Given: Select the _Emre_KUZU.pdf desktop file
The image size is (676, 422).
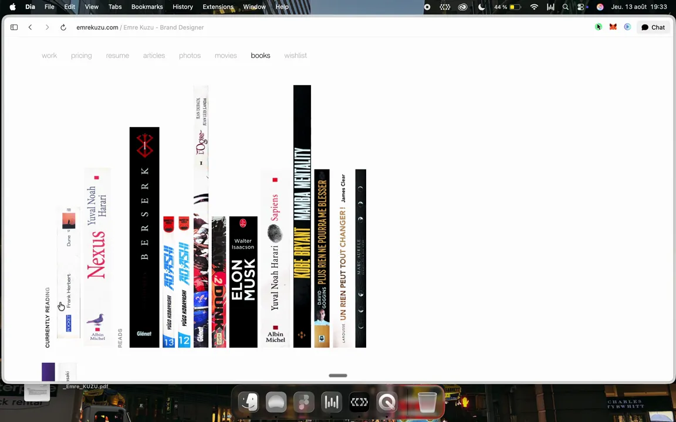Looking at the screenshot, I should click(85, 386).
